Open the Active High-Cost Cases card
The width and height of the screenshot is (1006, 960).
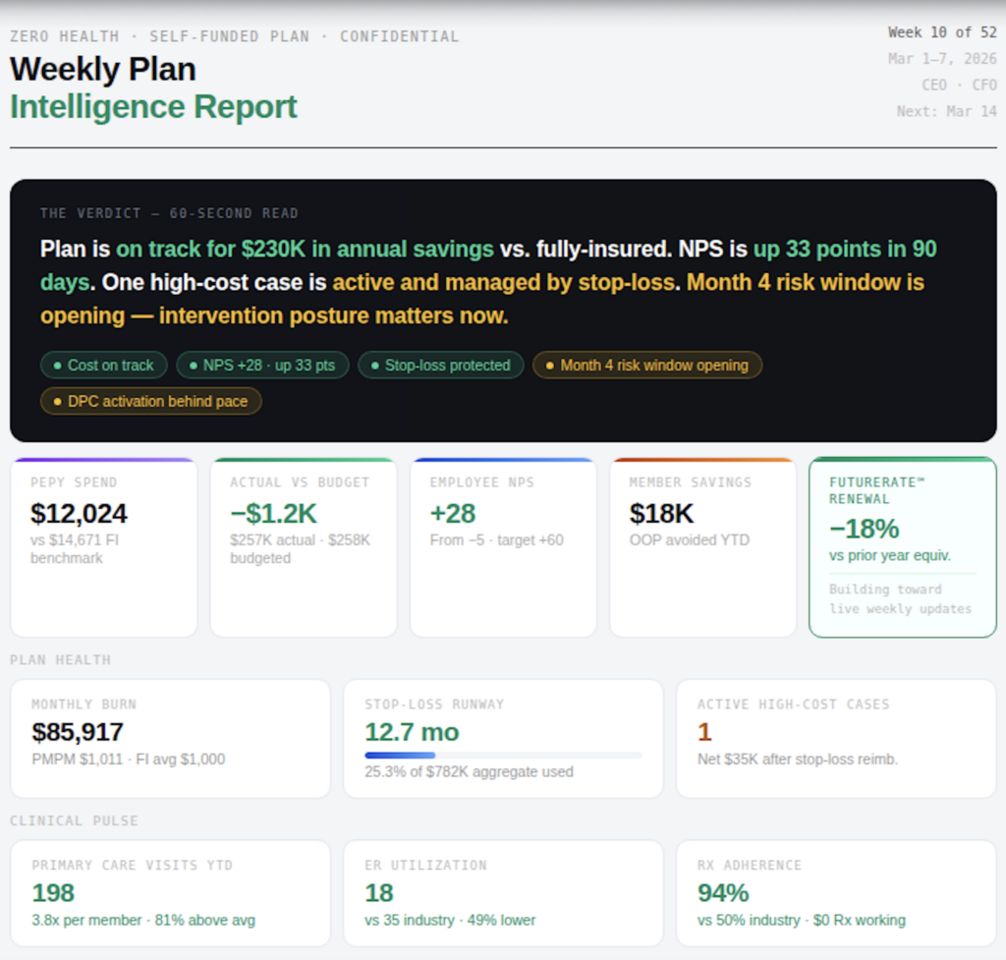click(836, 738)
